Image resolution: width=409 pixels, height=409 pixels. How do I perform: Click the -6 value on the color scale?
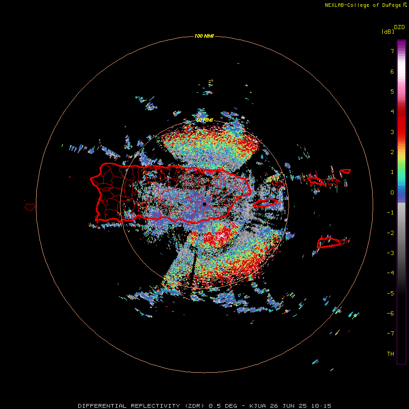click(x=390, y=314)
